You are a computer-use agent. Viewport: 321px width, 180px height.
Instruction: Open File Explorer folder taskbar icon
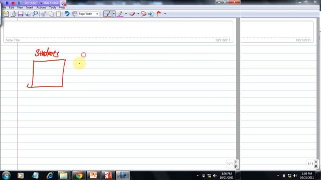pos(64,175)
